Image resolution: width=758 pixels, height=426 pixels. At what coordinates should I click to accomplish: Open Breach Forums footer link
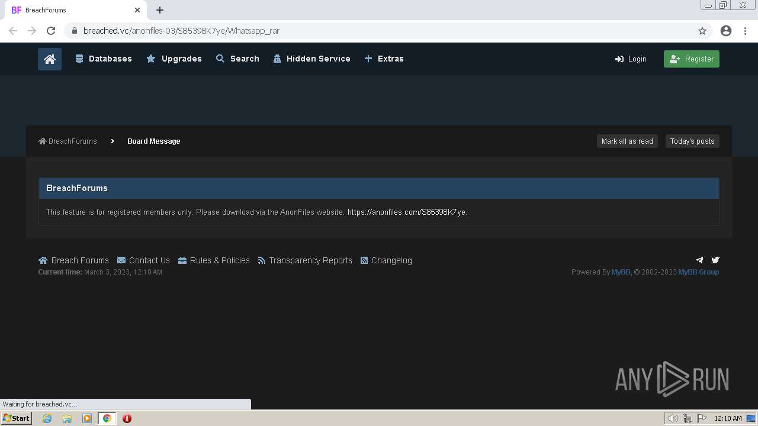[73, 260]
